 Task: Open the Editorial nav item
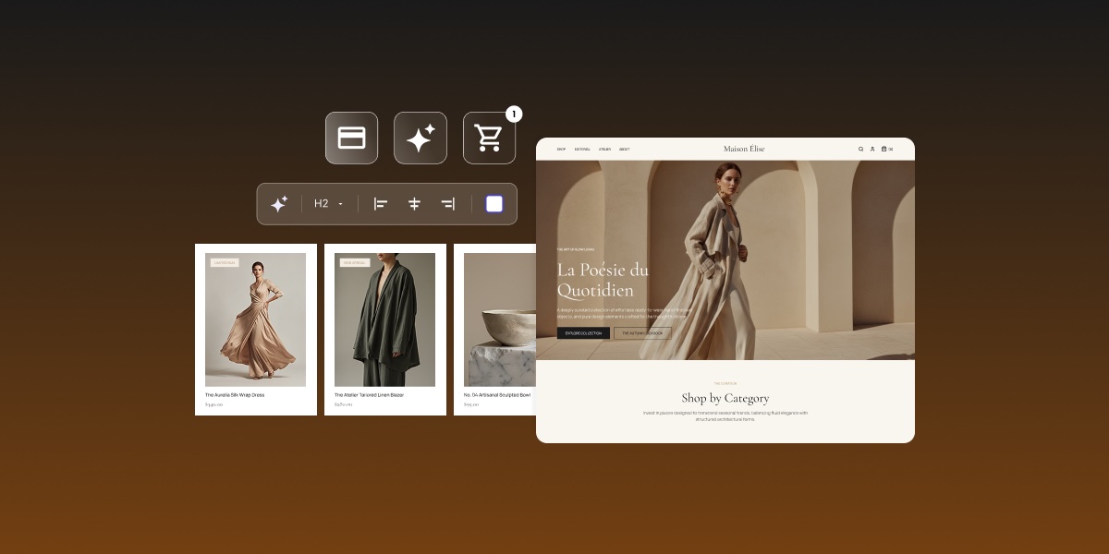tap(582, 149)
